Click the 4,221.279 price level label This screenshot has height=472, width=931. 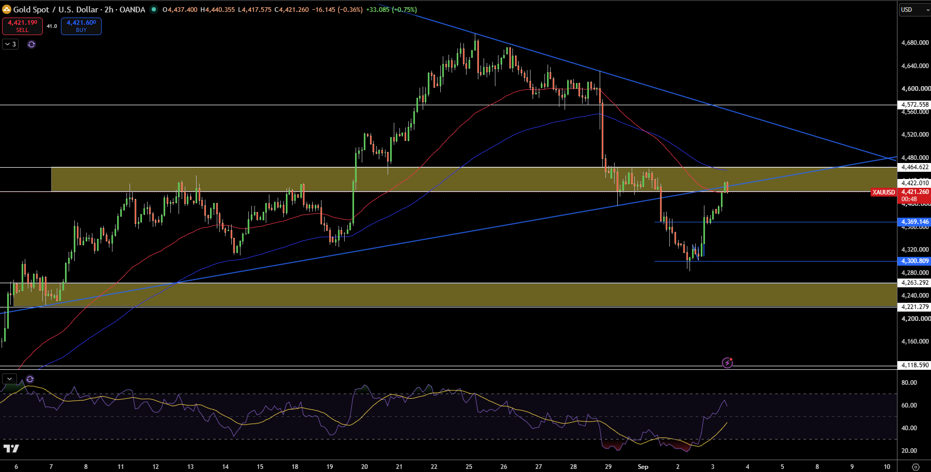914,307
